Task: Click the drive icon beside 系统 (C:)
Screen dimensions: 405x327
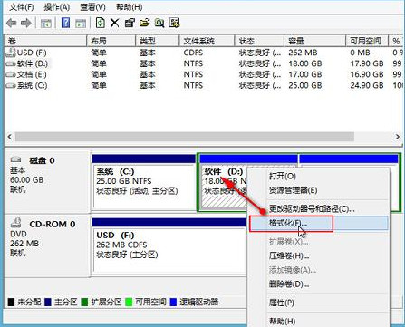Action: (x=11, y=86)
